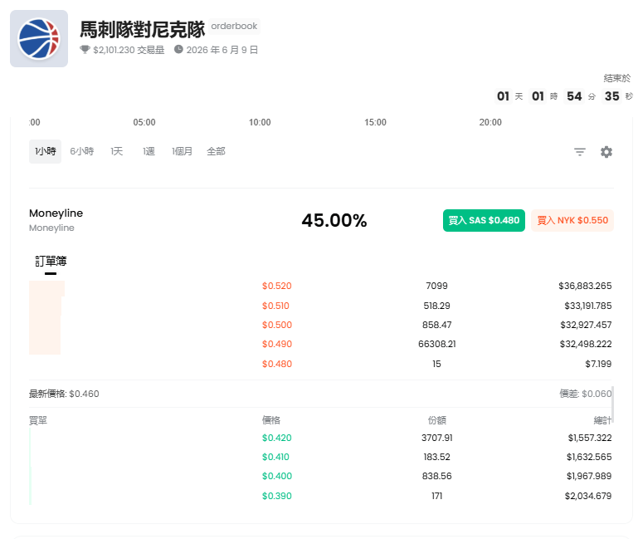Click the 2026 年 6 月 9 日 date
Viewport: 638px width, 539px height.
tap(222, 50)
